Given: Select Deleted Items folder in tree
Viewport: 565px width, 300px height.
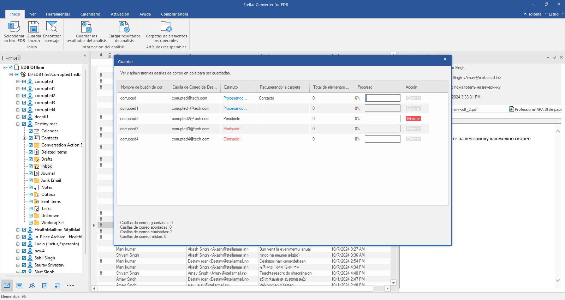Looking at the screenshot, I should 54,152.
